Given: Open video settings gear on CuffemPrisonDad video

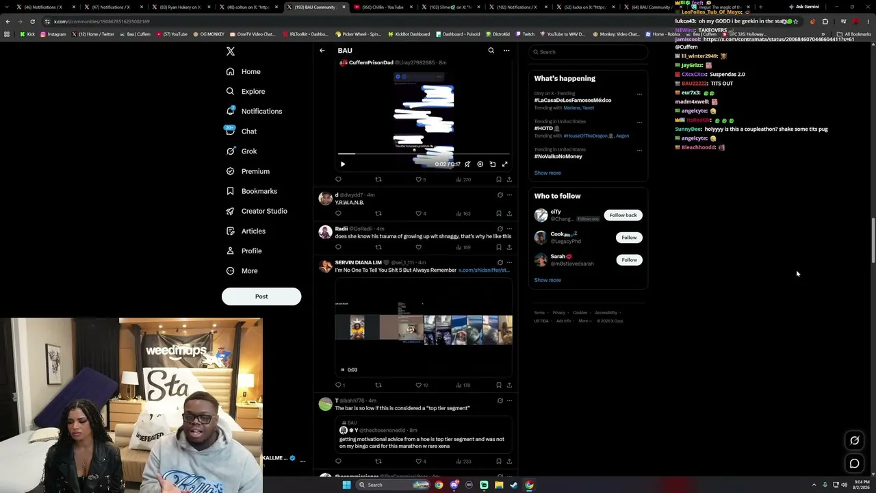Looking at the screenshot, I should tap(480, 164).
